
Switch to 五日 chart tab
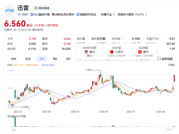(28, 59)
